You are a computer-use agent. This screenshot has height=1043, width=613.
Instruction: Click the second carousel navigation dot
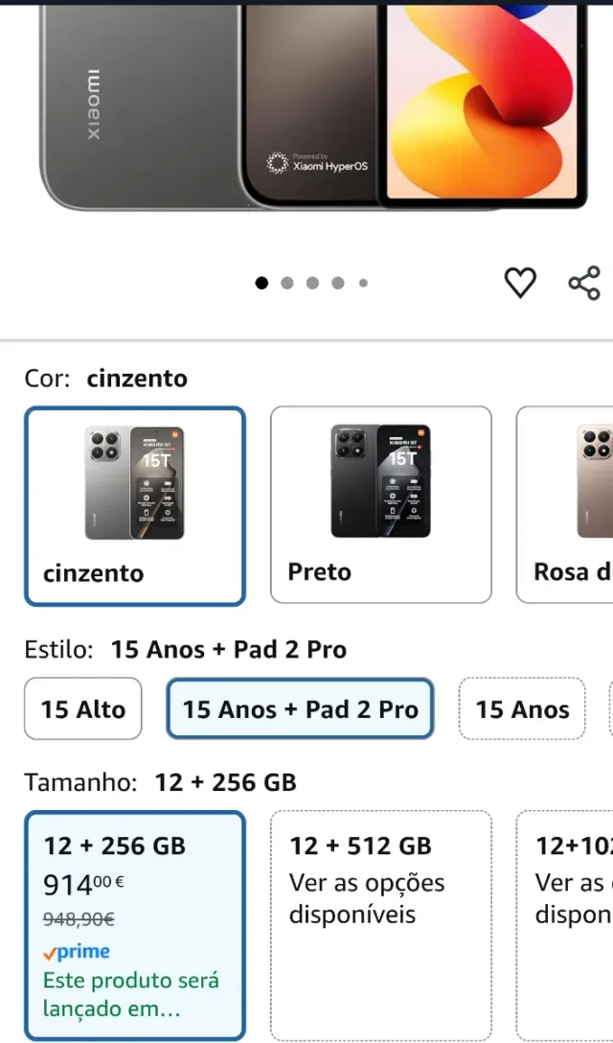coord(285,283)
